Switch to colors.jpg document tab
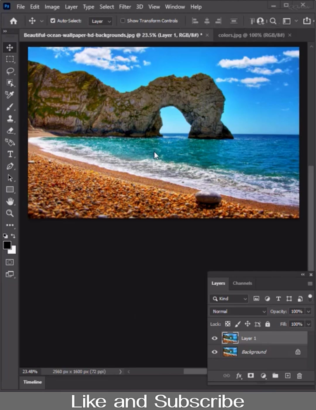The width and height of the screenshot is (316, 410). 251,35
